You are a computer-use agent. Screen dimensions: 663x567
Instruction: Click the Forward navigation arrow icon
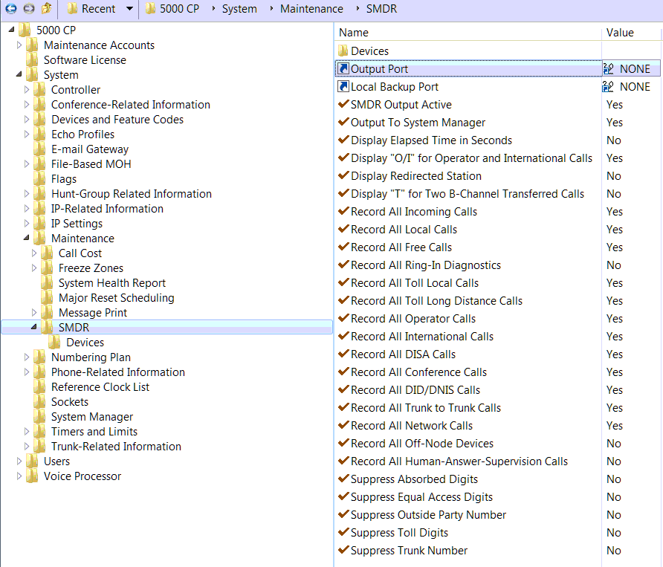29,8
